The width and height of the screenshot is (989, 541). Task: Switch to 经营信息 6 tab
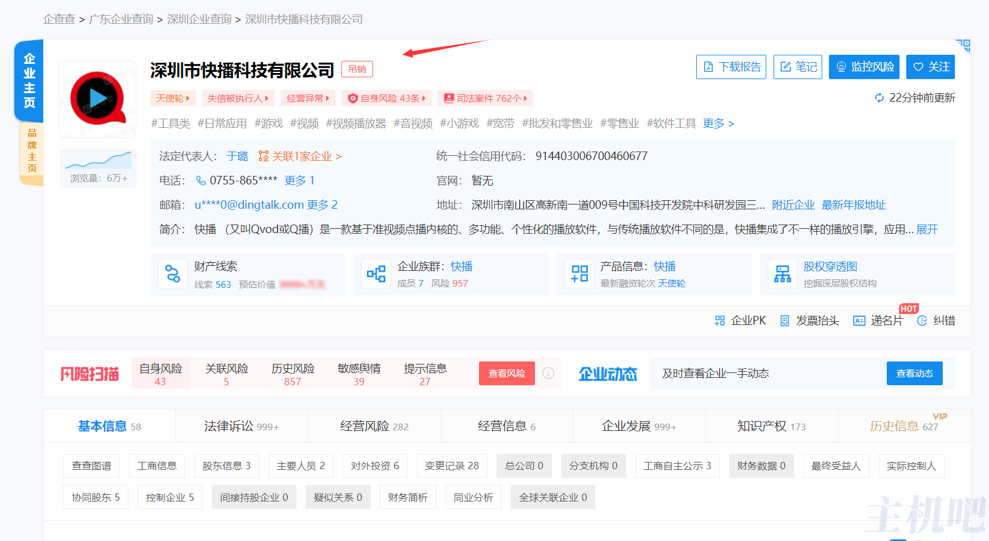click(x=507, y=426)
